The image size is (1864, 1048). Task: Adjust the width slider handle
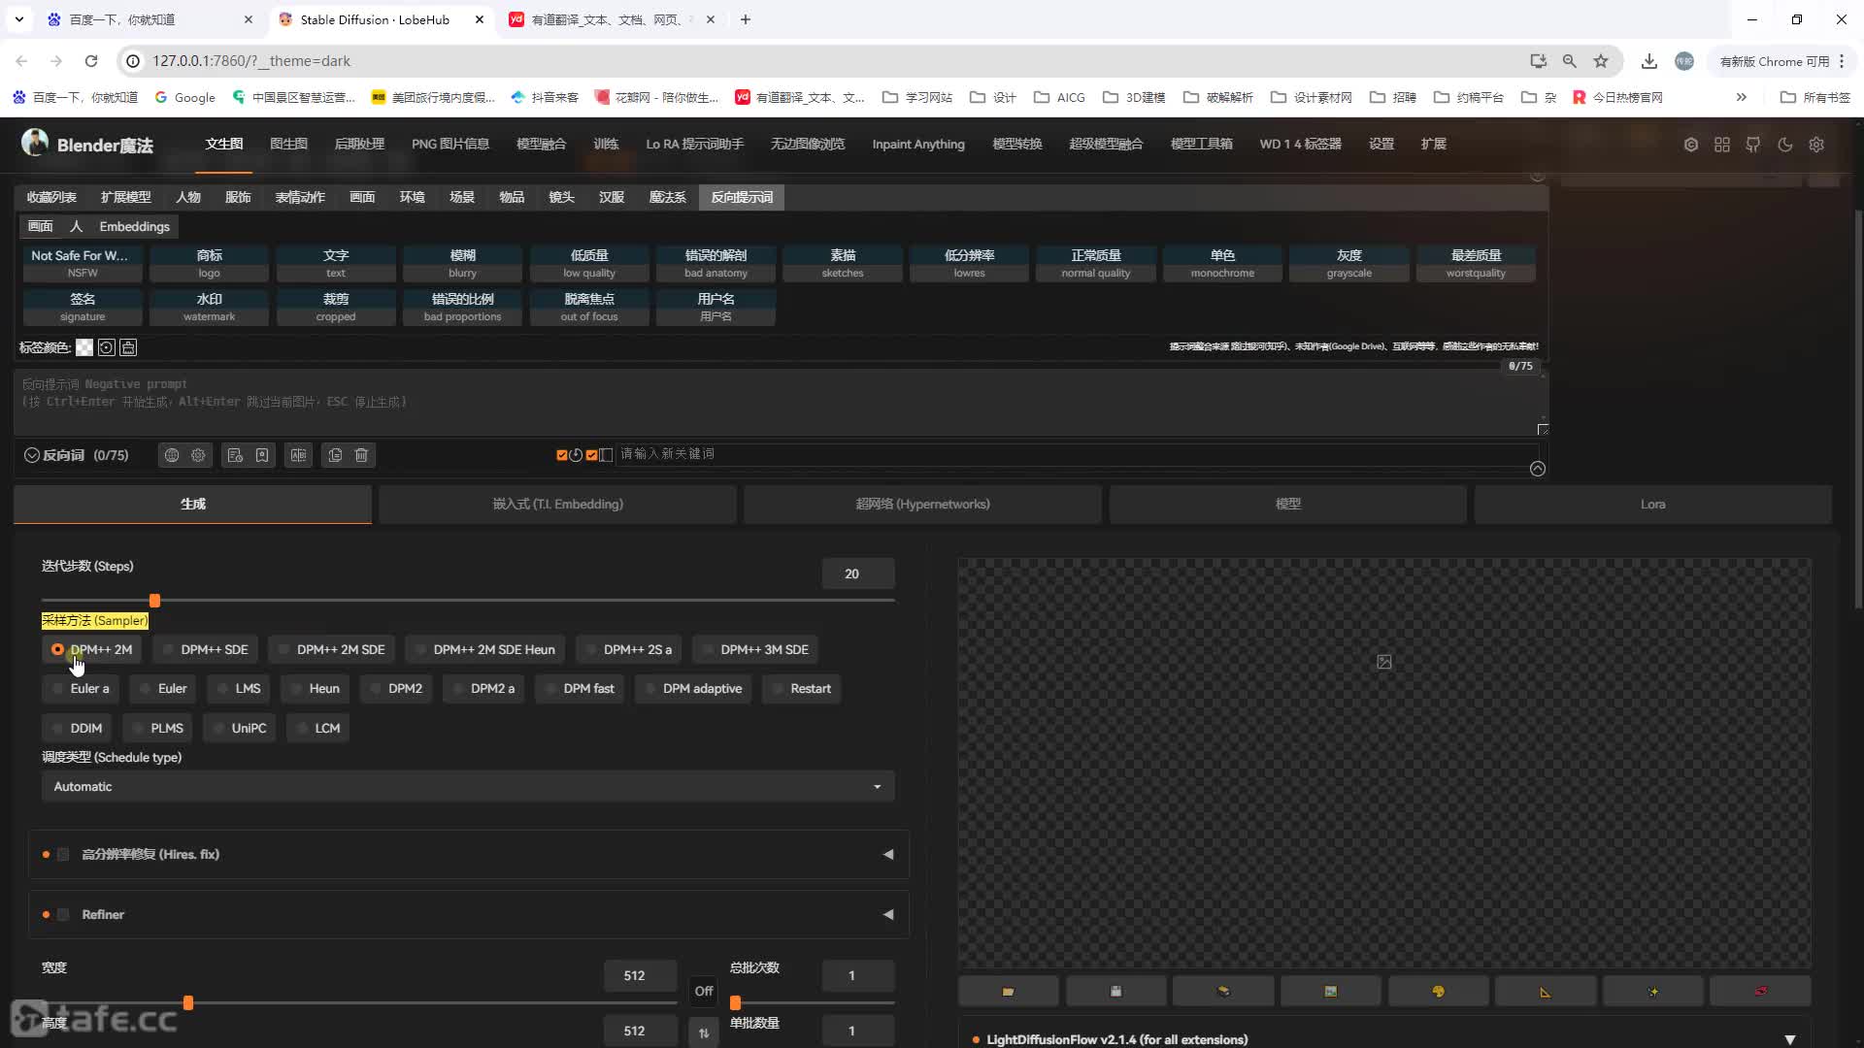(x=188, y=1002)
